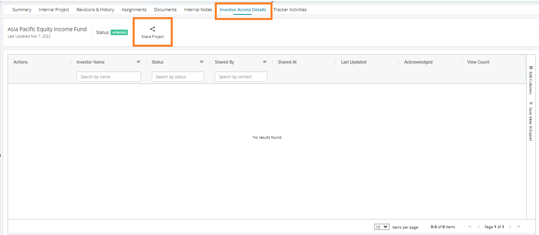
Task: Focus the Search by contact field
Action: (x=241, y=77)
